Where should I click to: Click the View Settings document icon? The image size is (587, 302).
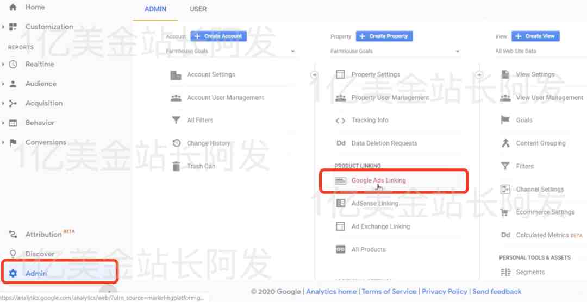505,74
